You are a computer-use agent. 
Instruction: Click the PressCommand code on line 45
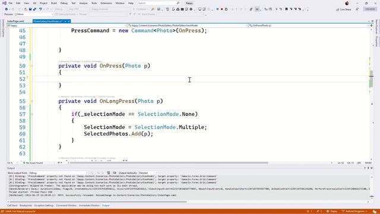139,30
